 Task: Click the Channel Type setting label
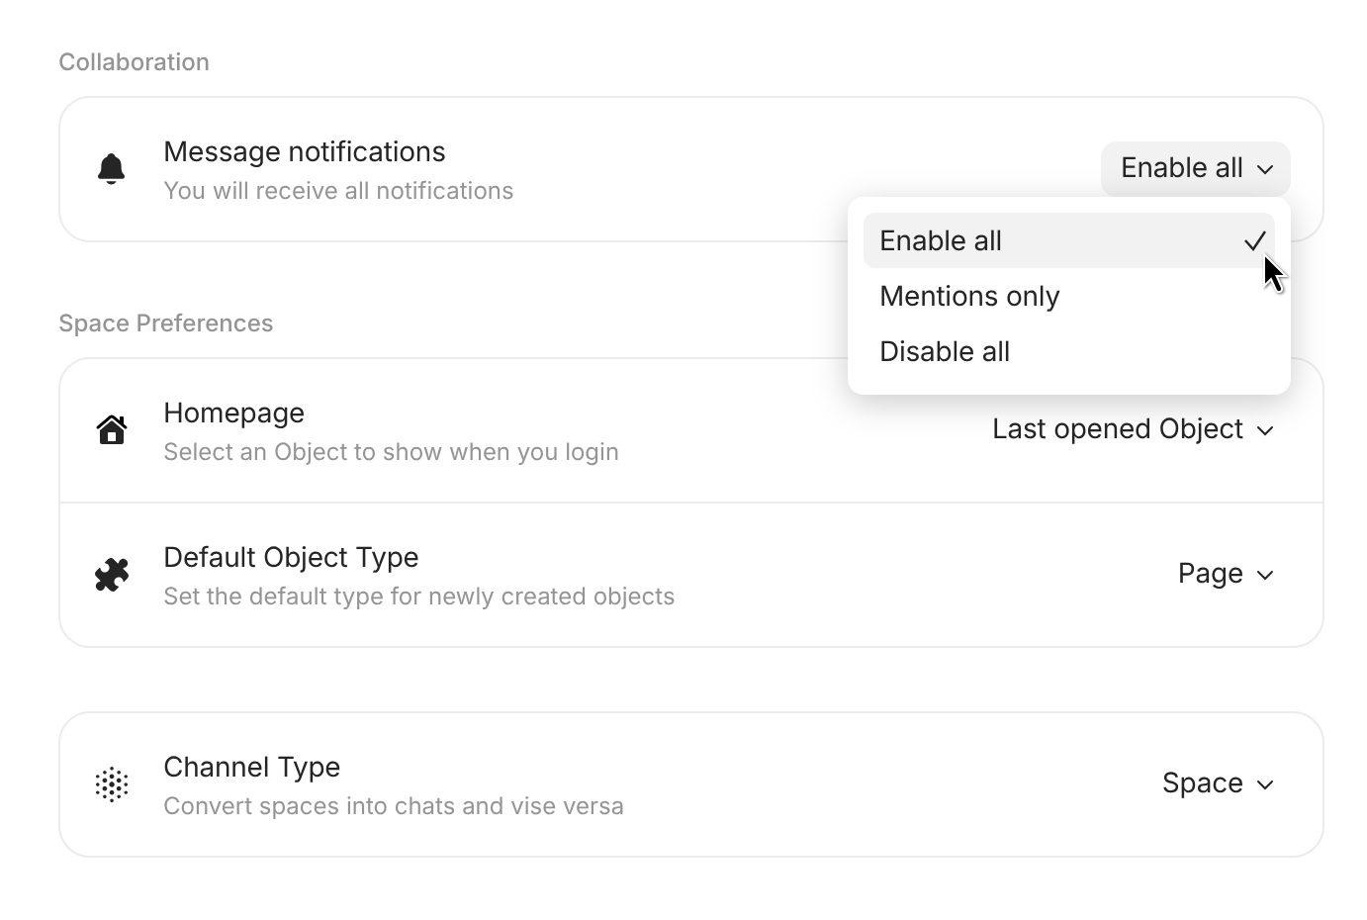[251, 768]
